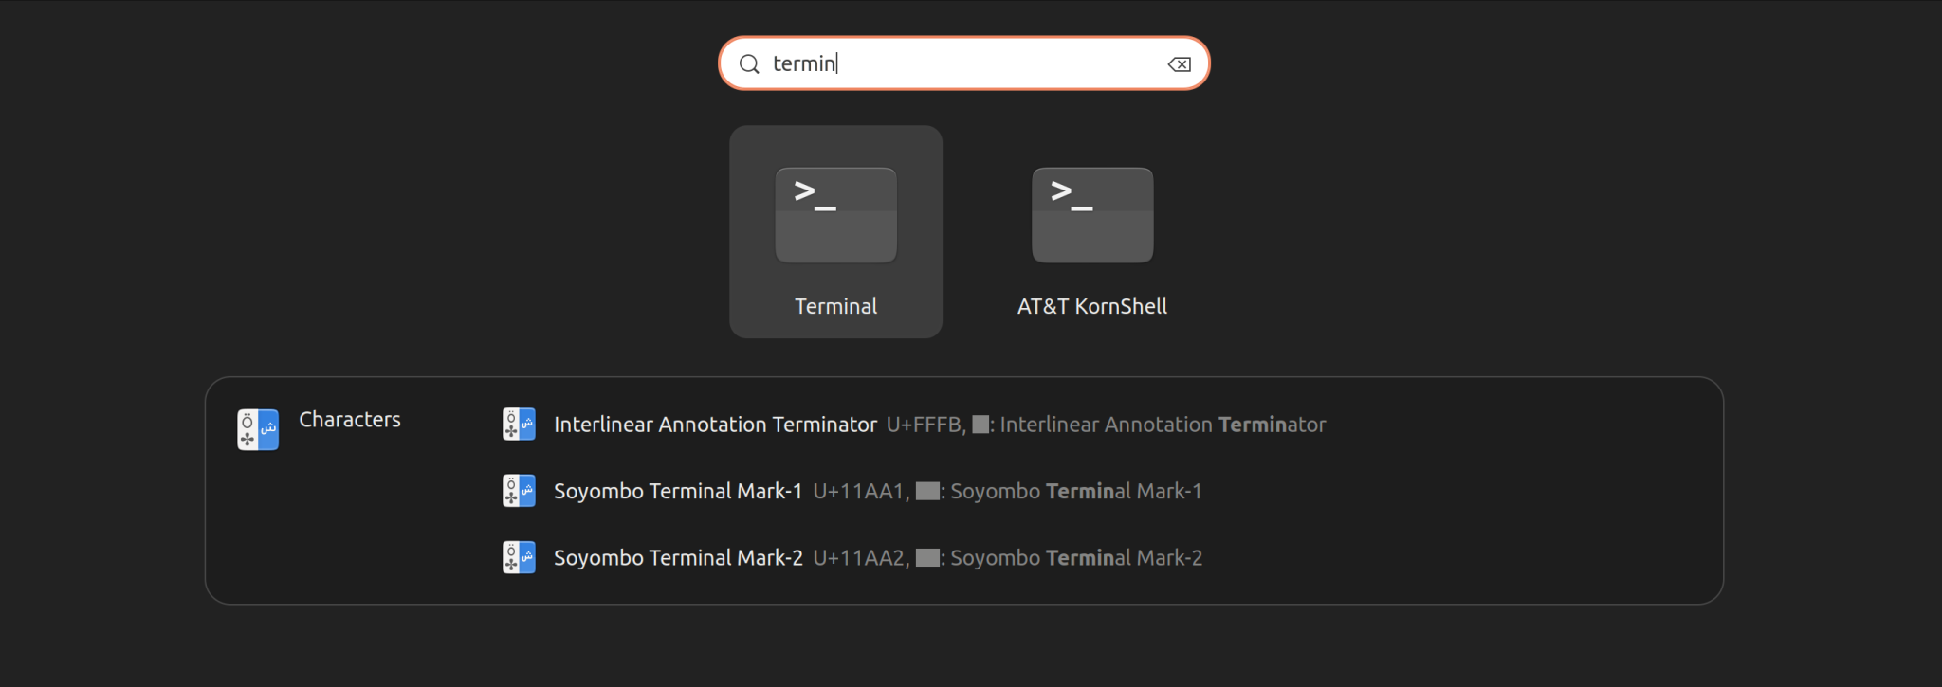Click icon beside Interlinear Annotation Terminator
This screenshot has height=687, width=1942.
(x=519, y=425)
